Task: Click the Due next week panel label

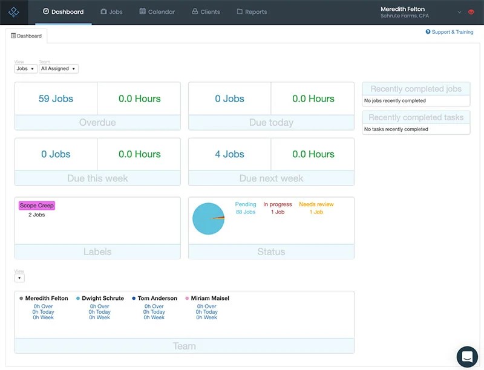Action: point(271,178)
